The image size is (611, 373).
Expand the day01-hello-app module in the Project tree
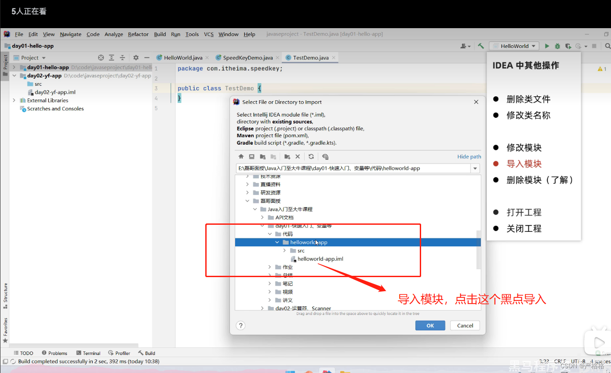click(14, 67)
